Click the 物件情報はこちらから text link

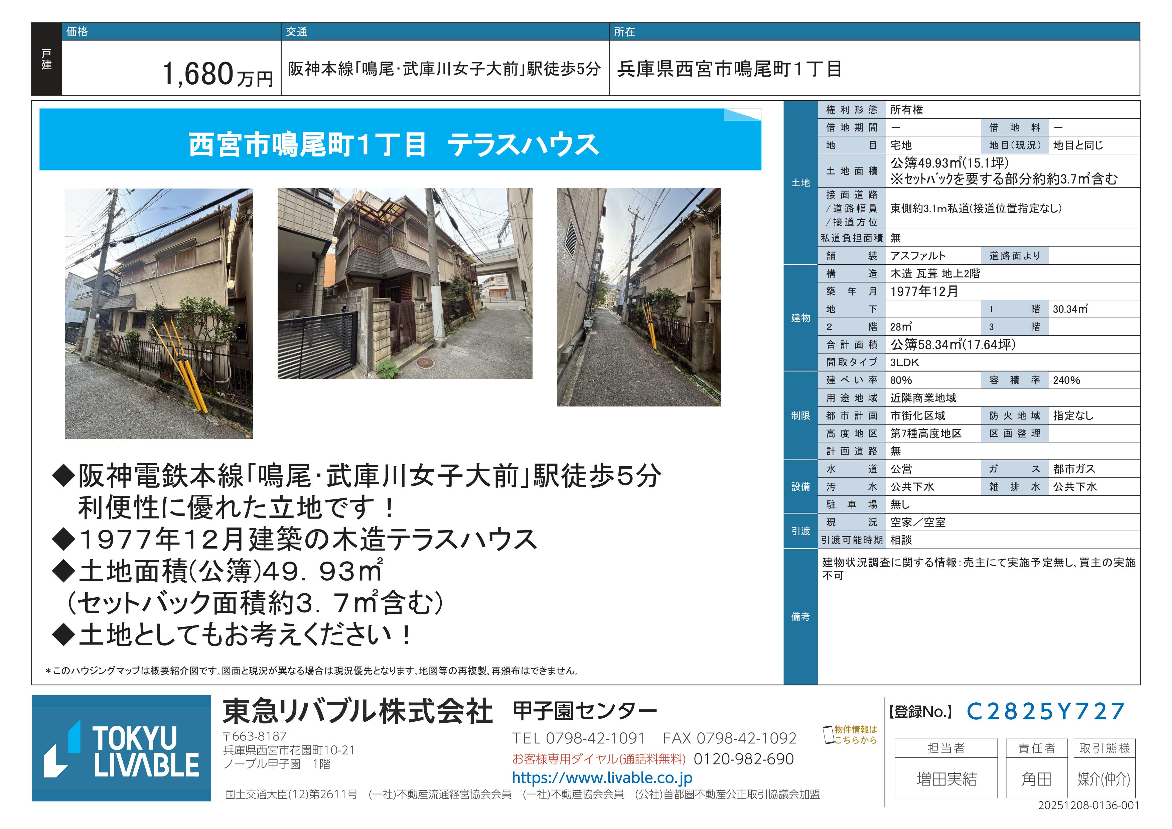[x=856, y=734]
